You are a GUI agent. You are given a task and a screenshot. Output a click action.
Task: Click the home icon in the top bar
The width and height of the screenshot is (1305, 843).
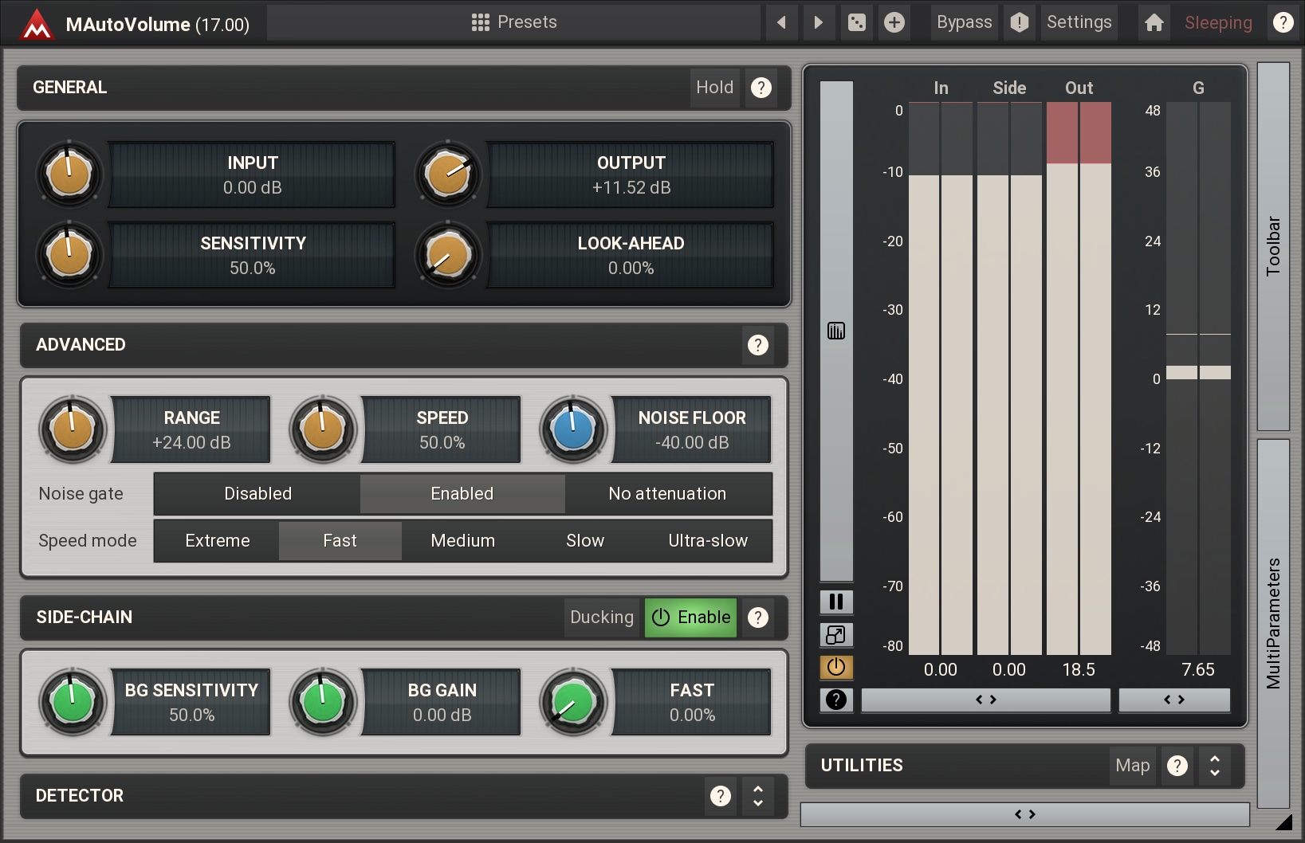(1154, 22)
